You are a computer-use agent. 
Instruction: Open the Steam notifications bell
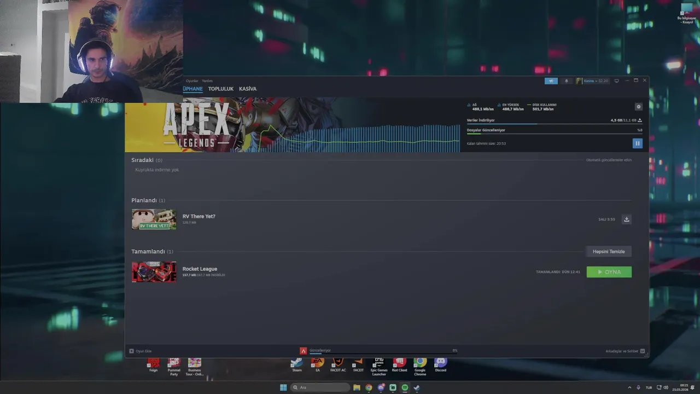click(x=566, y=81)
